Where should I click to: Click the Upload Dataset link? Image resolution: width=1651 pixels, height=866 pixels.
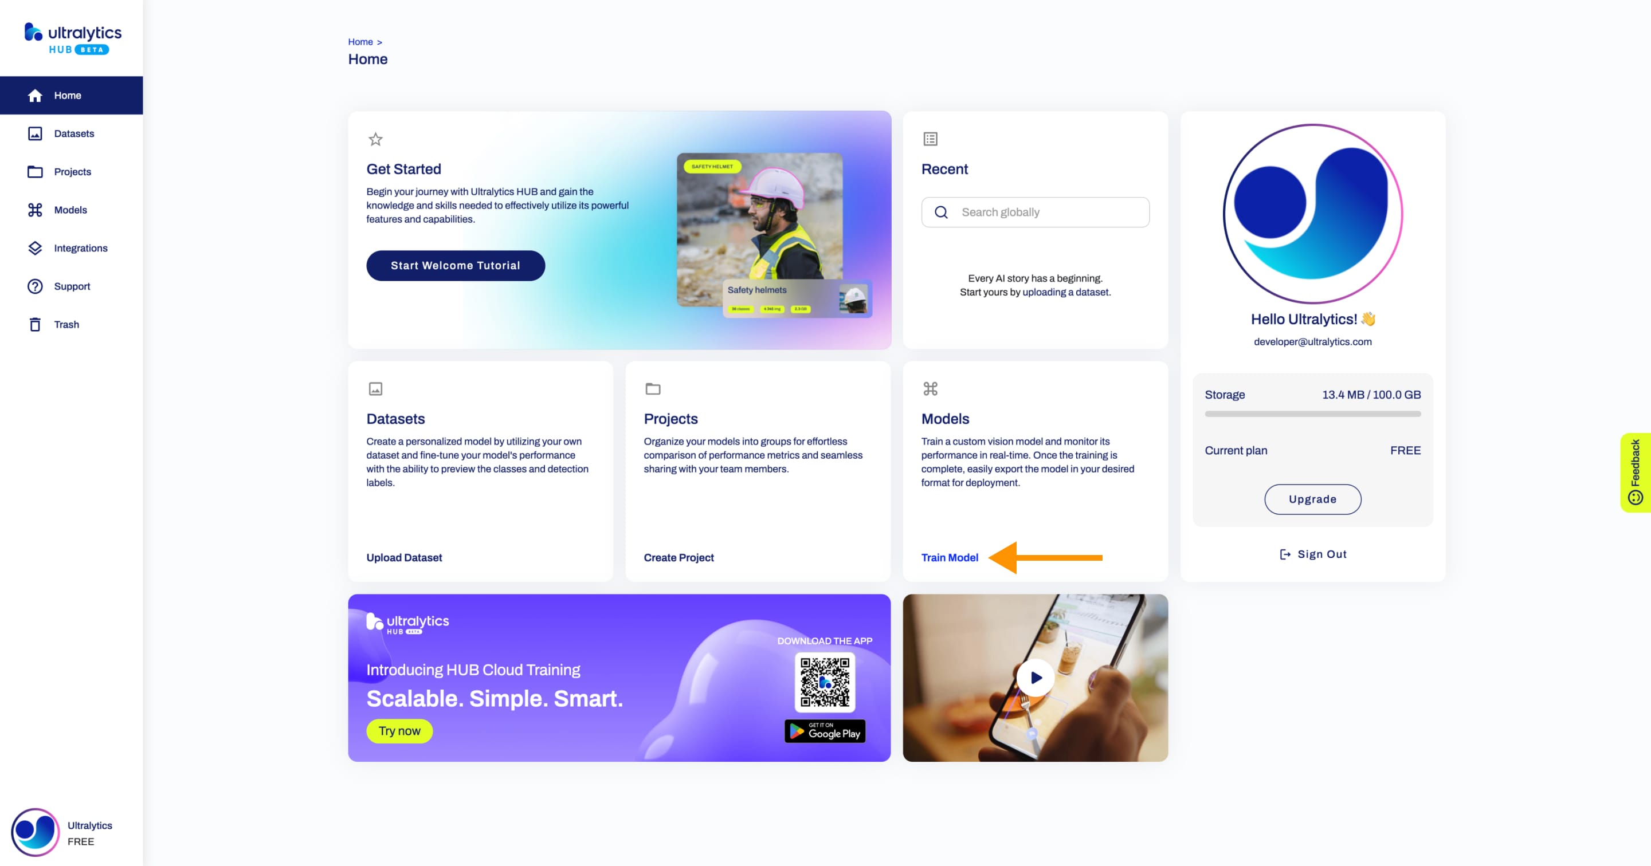[404, 557]
